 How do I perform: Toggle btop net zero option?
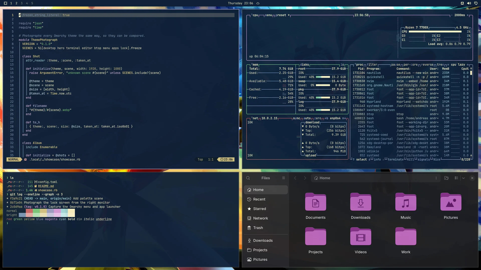click(x=318, y=118)
